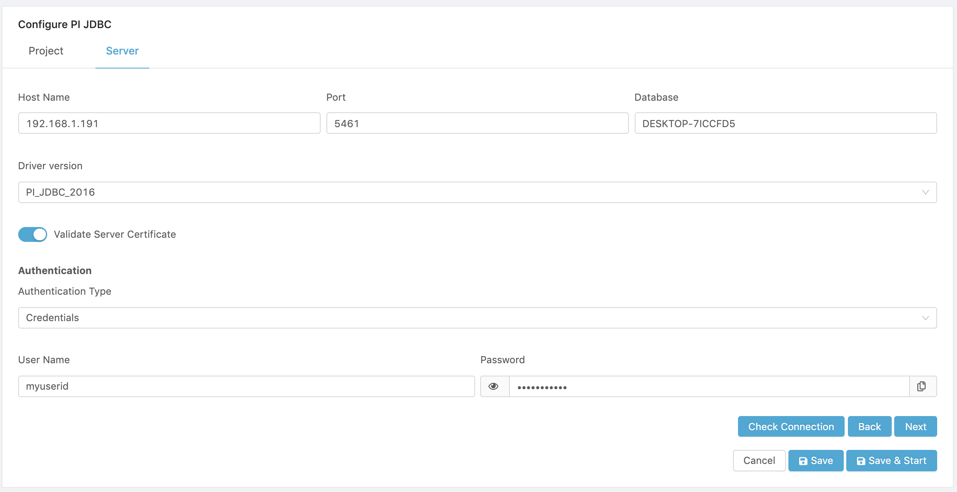Switch to the Project tab

coord(46,51)
